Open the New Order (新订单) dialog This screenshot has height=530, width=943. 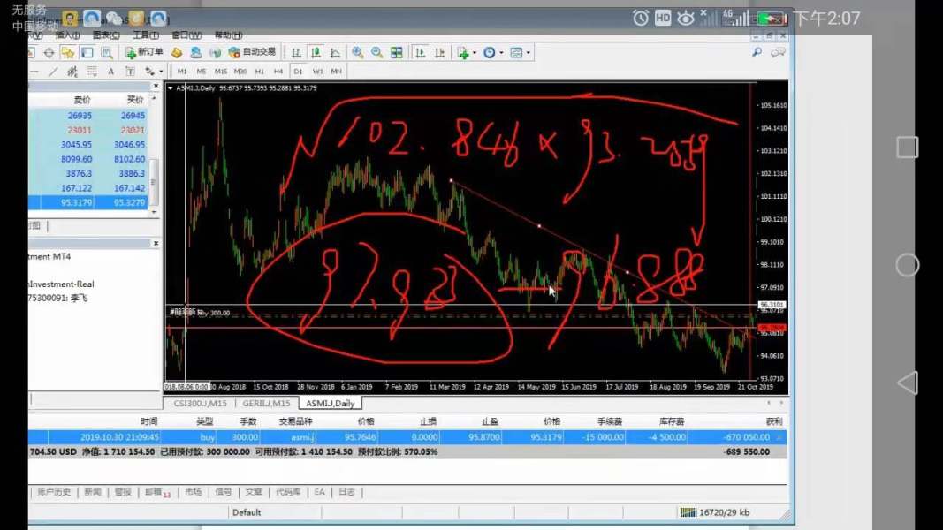tap(144, 52)
